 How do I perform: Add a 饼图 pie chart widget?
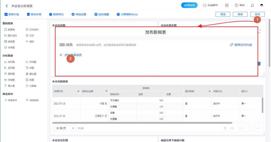click(30, 68)
